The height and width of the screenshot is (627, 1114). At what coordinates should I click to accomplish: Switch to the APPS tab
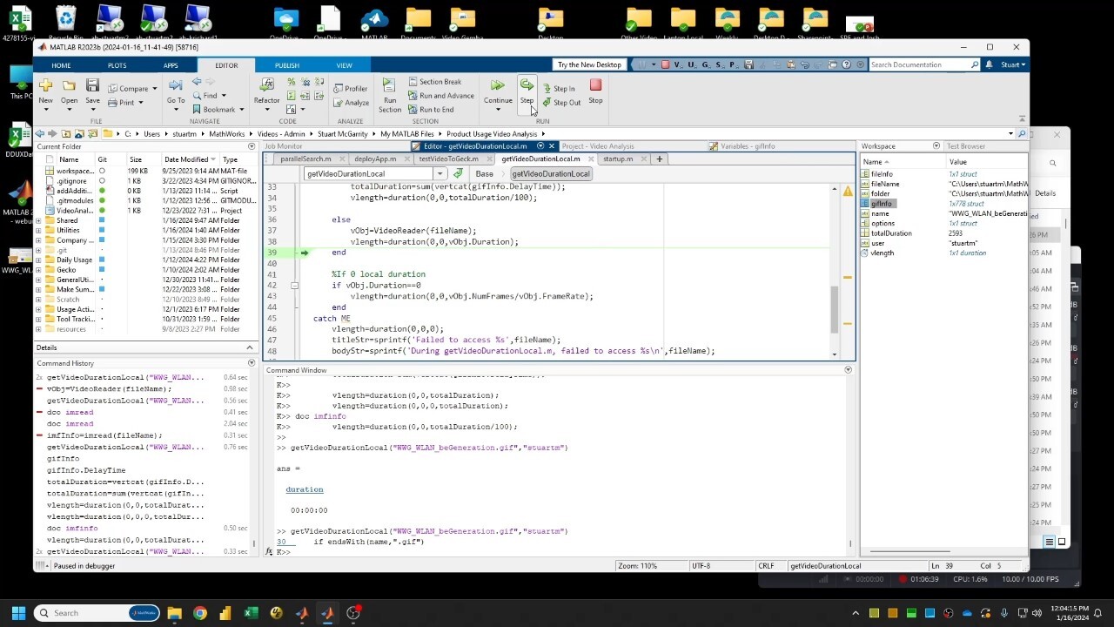click(x=171, y=65)
